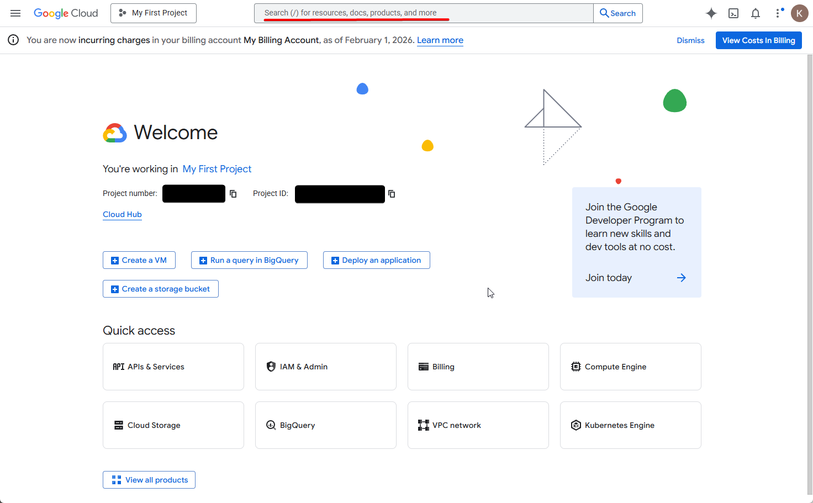813x503 pixels.
Task: Open the VPC network quick access card
Action: tap(478, 425)
